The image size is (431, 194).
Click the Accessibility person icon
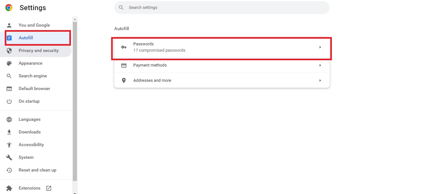click(x=9, y=145)
